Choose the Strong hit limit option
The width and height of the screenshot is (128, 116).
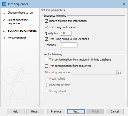(x=46, y=91)
